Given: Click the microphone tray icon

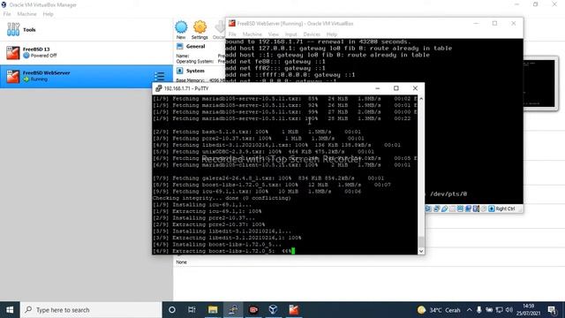Looking at the screenshot, I should coord(478,310).
